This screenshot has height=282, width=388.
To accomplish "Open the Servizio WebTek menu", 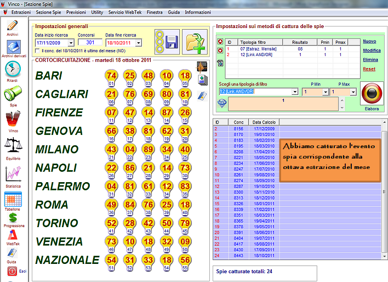I will click(125, 12).
